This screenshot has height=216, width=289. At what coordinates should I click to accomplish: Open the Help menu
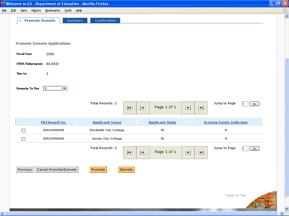[79, 10]
